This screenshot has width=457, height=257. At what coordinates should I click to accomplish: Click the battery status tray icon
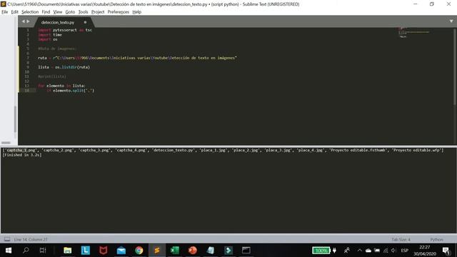point(377,251)
